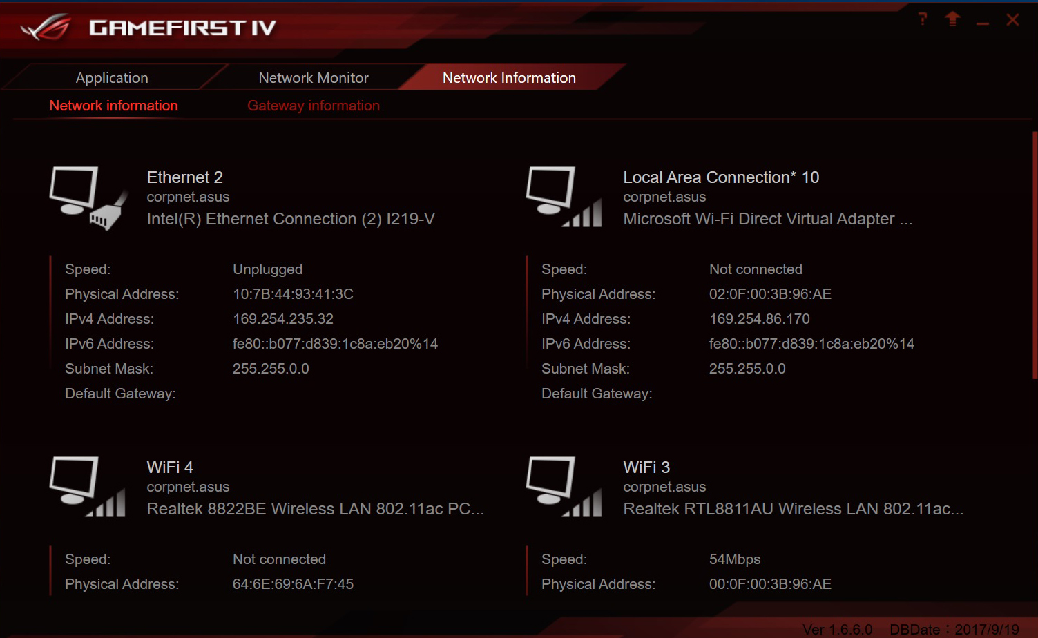Click the ROG logo in the title bar
Viewport: 1038px width, 638px height.
point(46,28)
